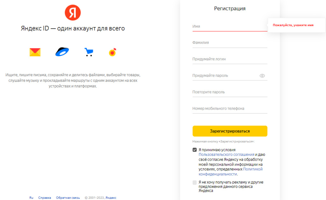Click the Обратная связь footer link
This screenshot has height=200, width=326.
(68, 198)
